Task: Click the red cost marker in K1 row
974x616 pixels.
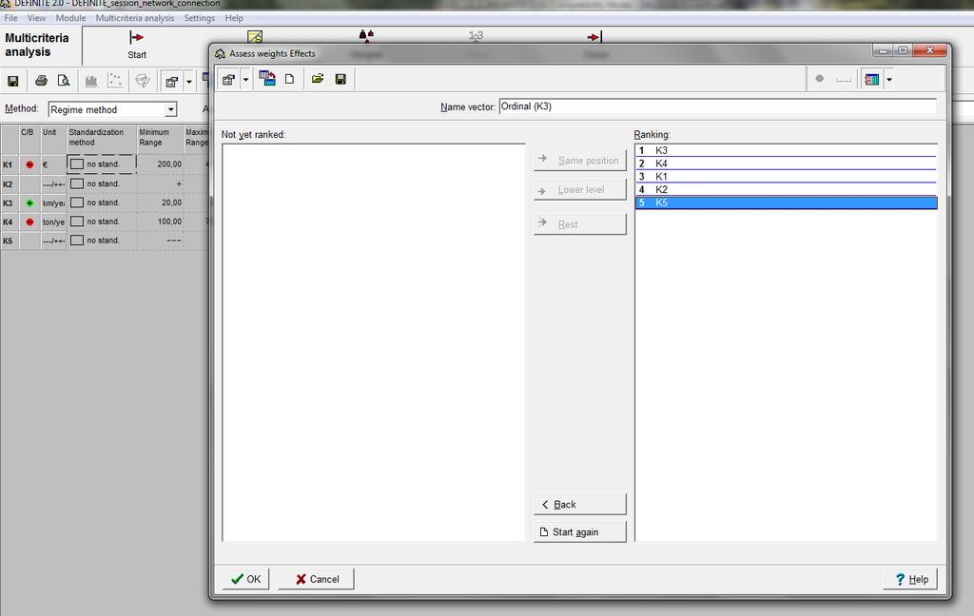Action: point(29,164)
